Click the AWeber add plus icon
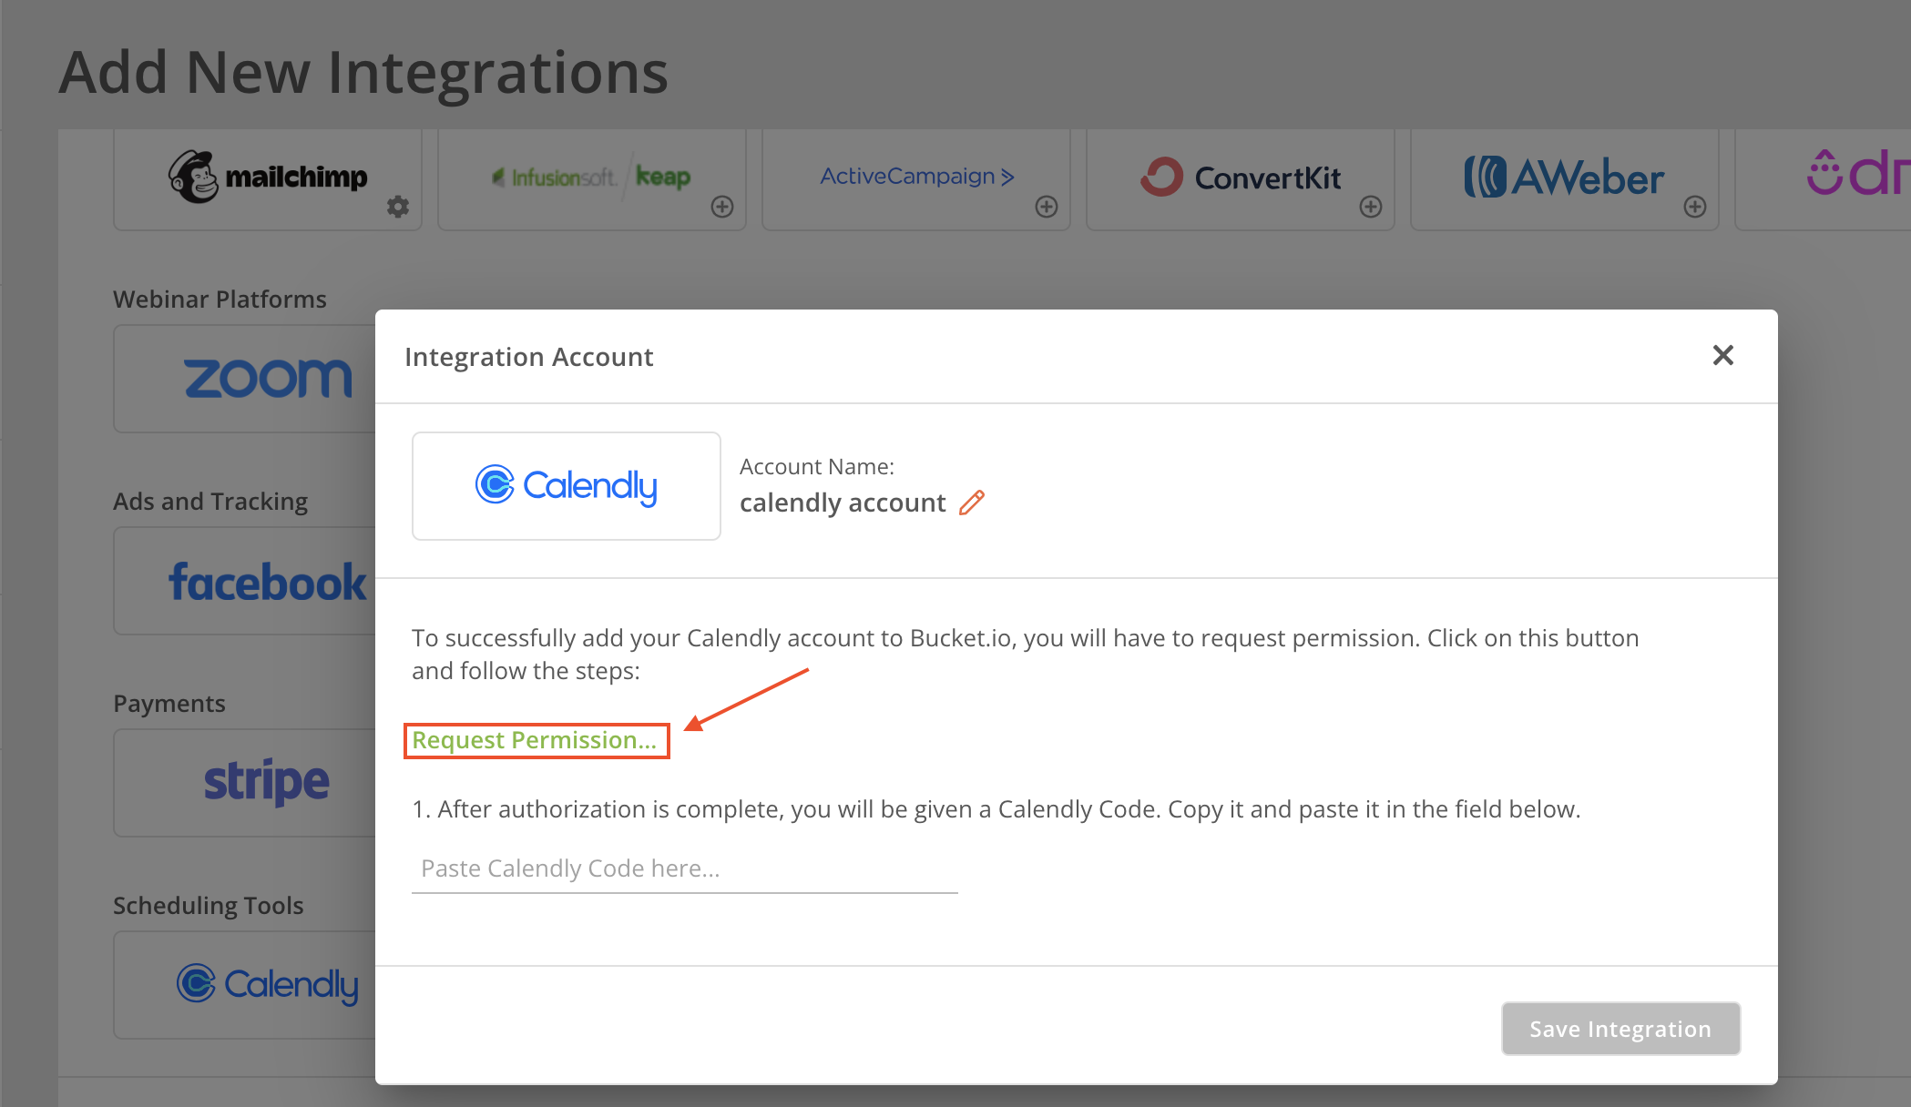 (x=1695, y=207)
